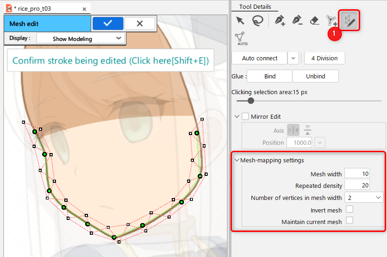This screenshot has width=387, height=257.
Task: Open the Display Show Modeling dropdown
Action: 81,39
